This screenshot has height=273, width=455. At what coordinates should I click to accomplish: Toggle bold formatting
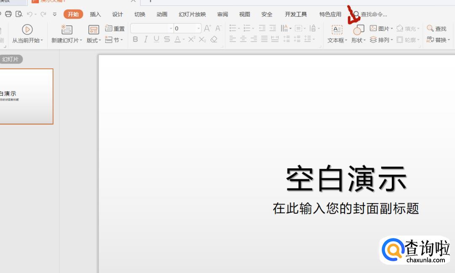coord(135,39)
